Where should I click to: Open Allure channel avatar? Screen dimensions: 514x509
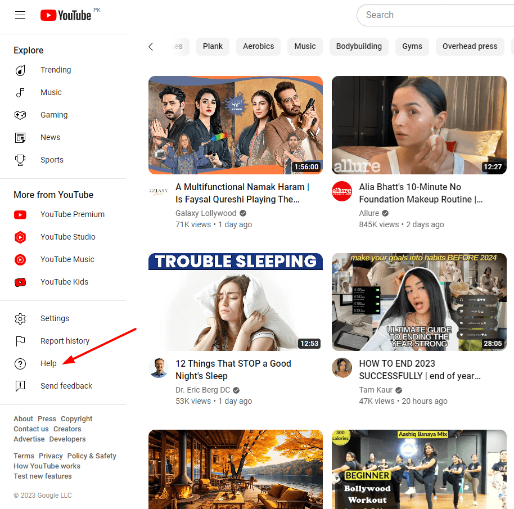(341, 191)
